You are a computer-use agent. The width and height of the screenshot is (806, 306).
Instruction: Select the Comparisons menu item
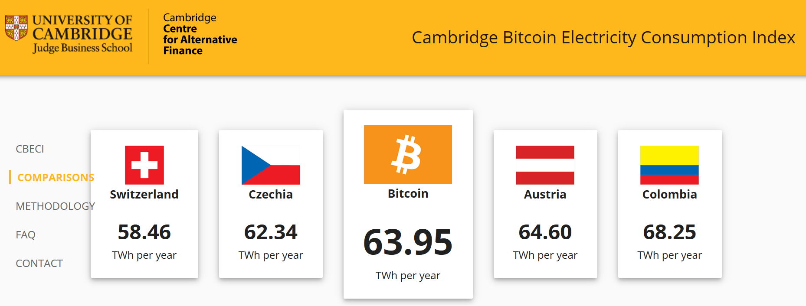click(56, 178)
